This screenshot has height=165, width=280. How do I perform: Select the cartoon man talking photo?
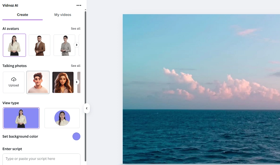click(x=38, y=82)
